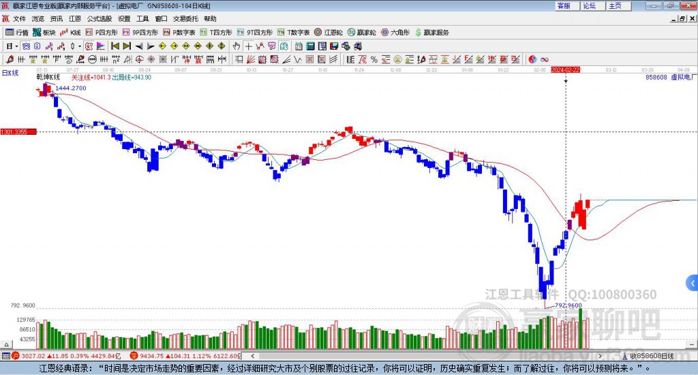Open the candlestick style dropdown arrow

point(79,46)
